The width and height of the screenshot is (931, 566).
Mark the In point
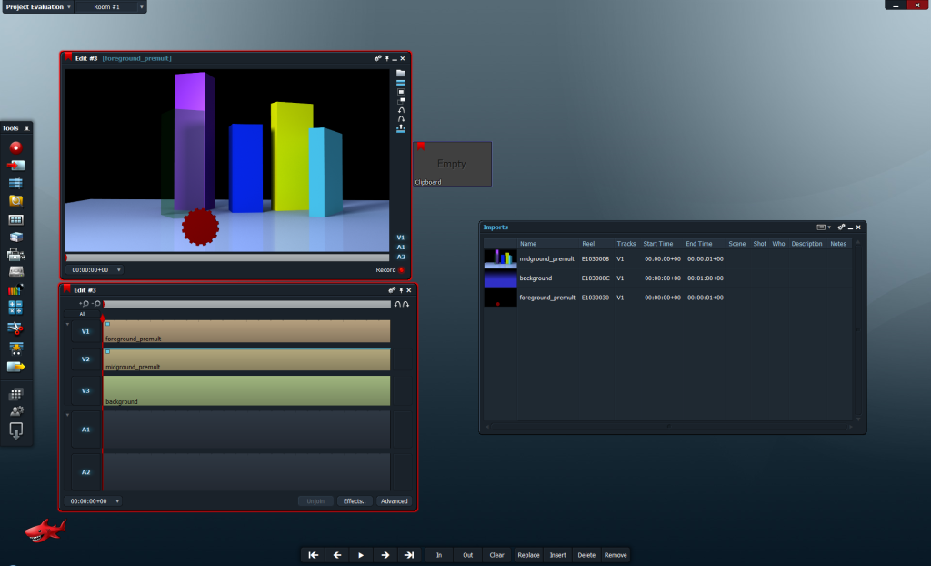[x=439, y=555]
